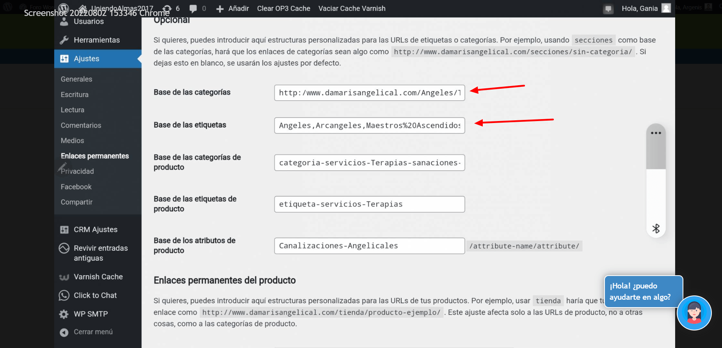
Task: Click the Click to Chat WhatsApp icon
Action: click(64, 295)
